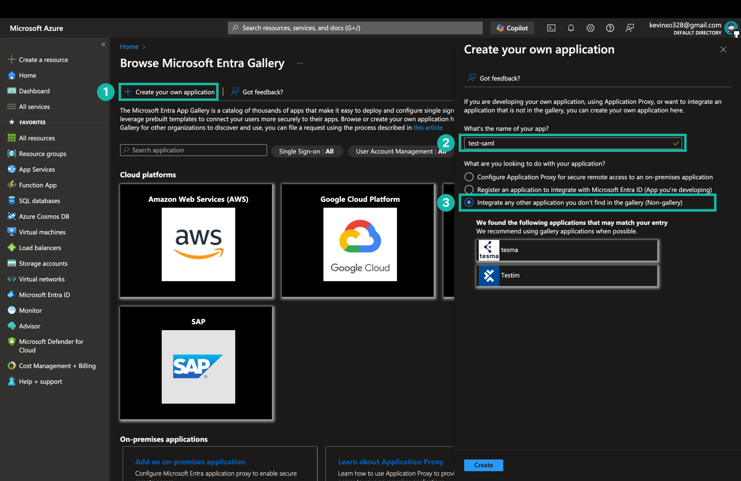Open the help question mark menu
The width and height of the screenshot is (741, 481).
pyautogui.click(x=610, y=28)
